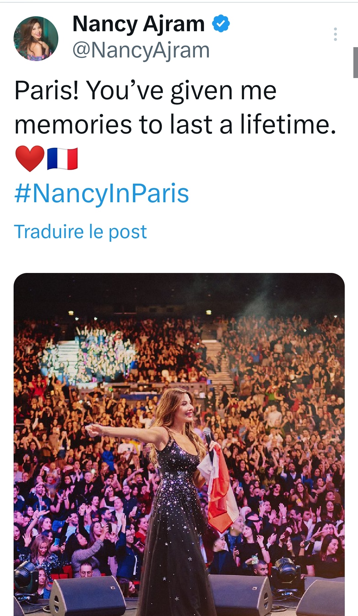
Task: Click the Nancy Ajram display name
Action: 139,24
